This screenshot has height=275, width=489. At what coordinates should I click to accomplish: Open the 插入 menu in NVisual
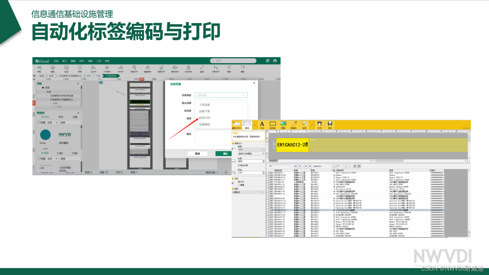[65, 61]
